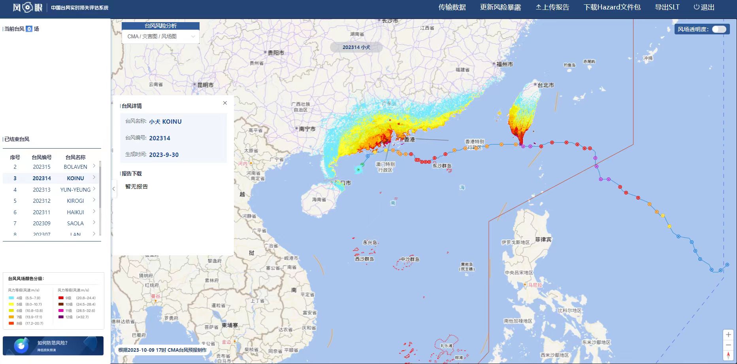Image resolution: width=737 pixels, height=364 pixels.
Task: Select typhoon number 202311
Action: pyautogui.click(x=41, y=212)
